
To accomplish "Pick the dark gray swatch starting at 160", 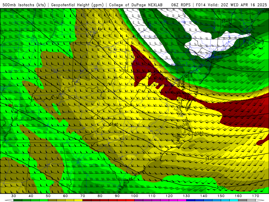I will pos(242,200).
